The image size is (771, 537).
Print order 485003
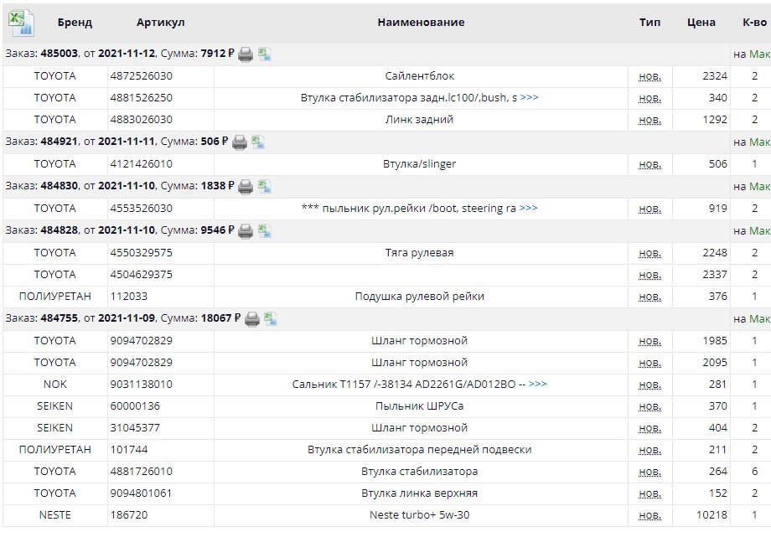(x=246, y=54)
